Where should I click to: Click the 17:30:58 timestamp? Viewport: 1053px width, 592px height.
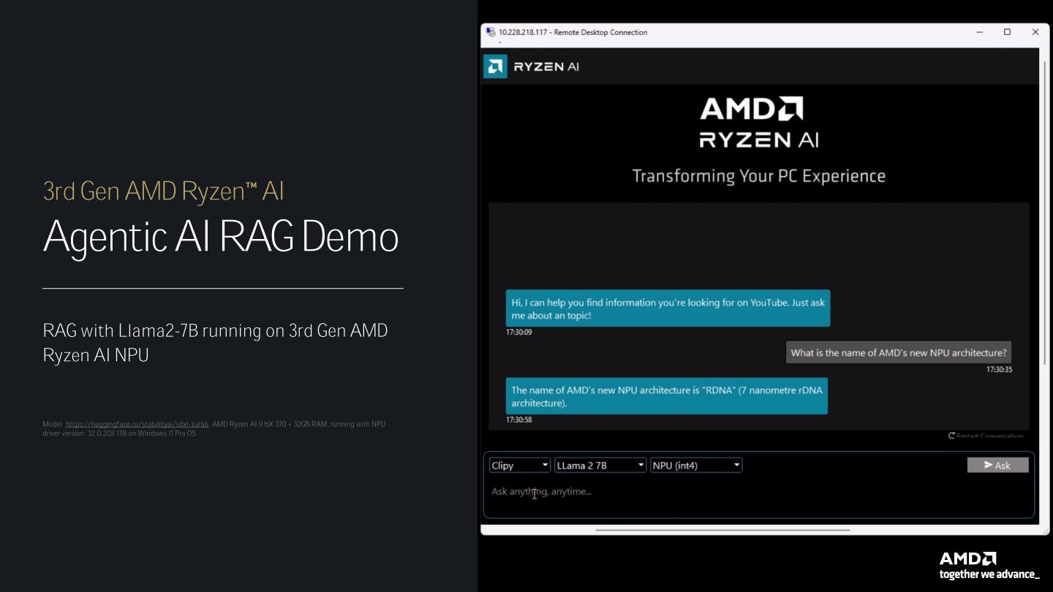[518, 420]
